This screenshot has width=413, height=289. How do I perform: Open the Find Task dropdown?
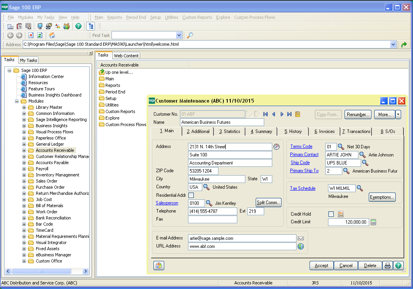(x=179, y=35)
